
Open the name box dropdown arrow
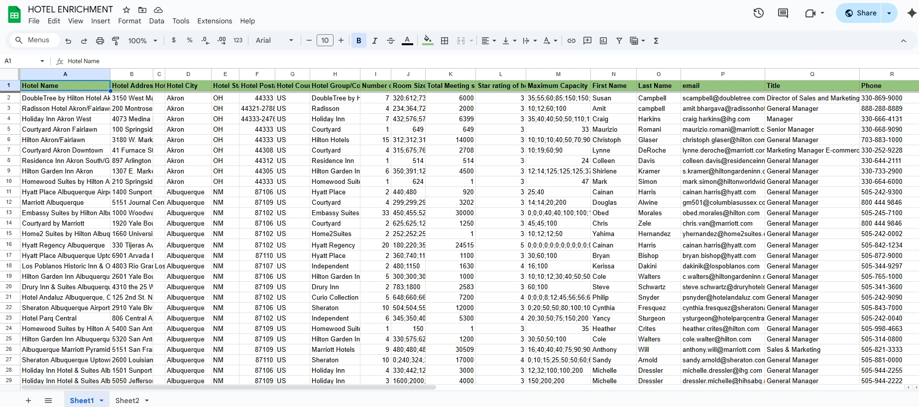pyautogui.click(x=42, y=61)
